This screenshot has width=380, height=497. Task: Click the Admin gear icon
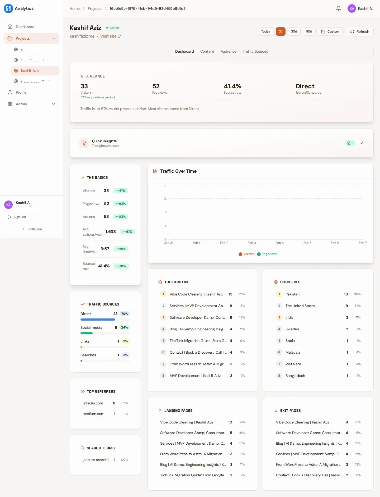(10, 104)
